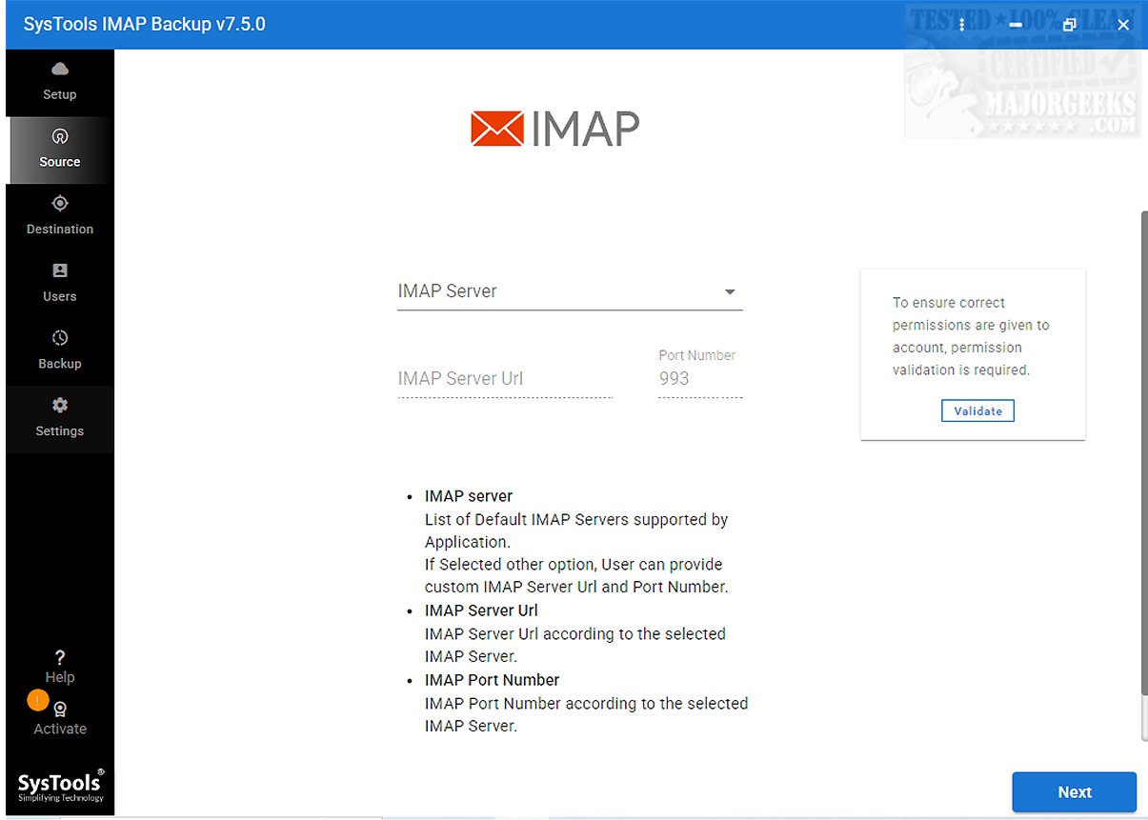Expand the IMAP Server dropdown arrow

(730, 292)
